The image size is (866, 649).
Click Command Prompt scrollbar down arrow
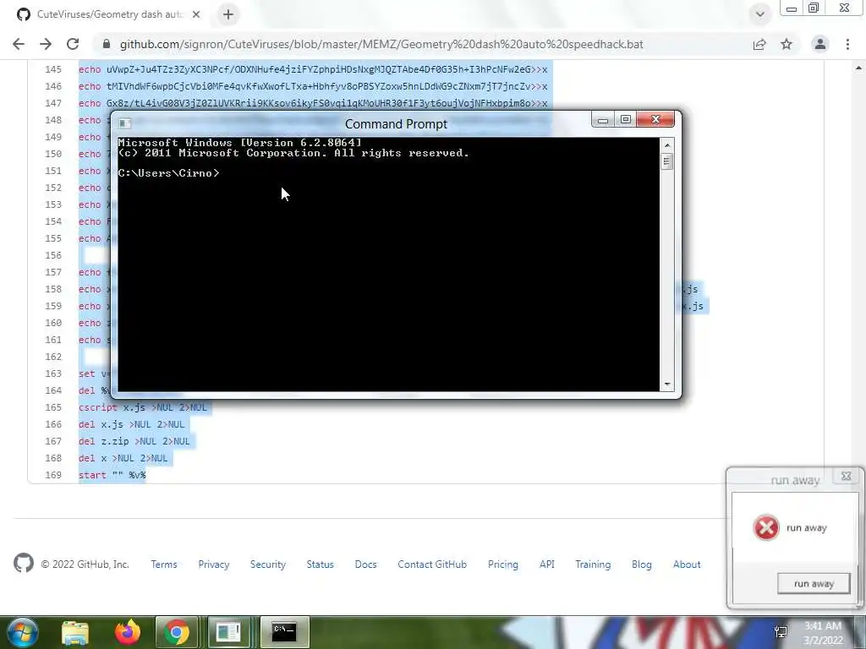point(667,384)
